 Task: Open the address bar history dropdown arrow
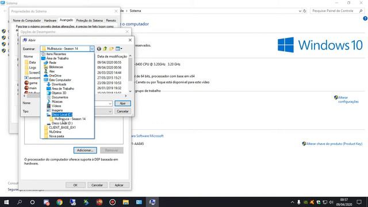300,11
